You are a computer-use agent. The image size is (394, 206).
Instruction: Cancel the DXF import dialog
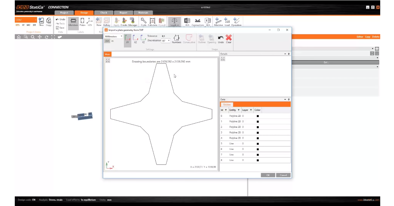pyautogui.click(x=283, y=175)
